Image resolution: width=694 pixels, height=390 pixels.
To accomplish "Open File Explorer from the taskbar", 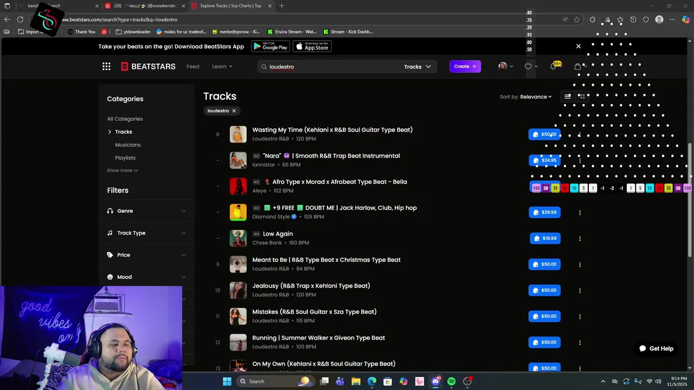I will click(356, 381).
